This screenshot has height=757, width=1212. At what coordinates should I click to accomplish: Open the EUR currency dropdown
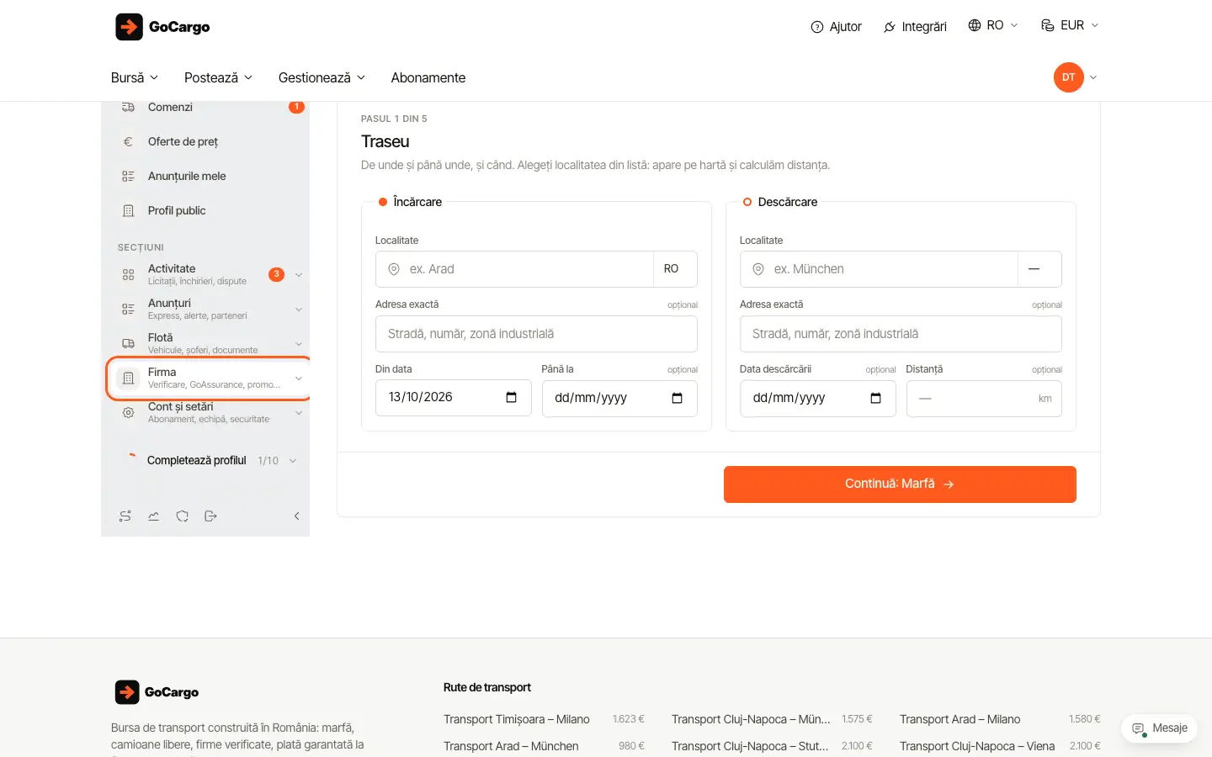1070,25
